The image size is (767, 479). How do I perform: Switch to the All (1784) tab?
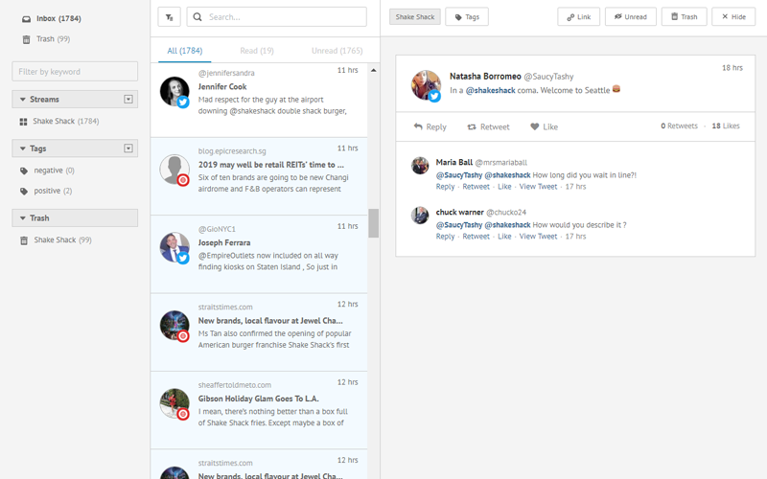[185, 51]
